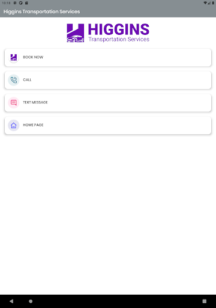Choose the TEXT MESSAGE label
216x308 pixels.
35,102
